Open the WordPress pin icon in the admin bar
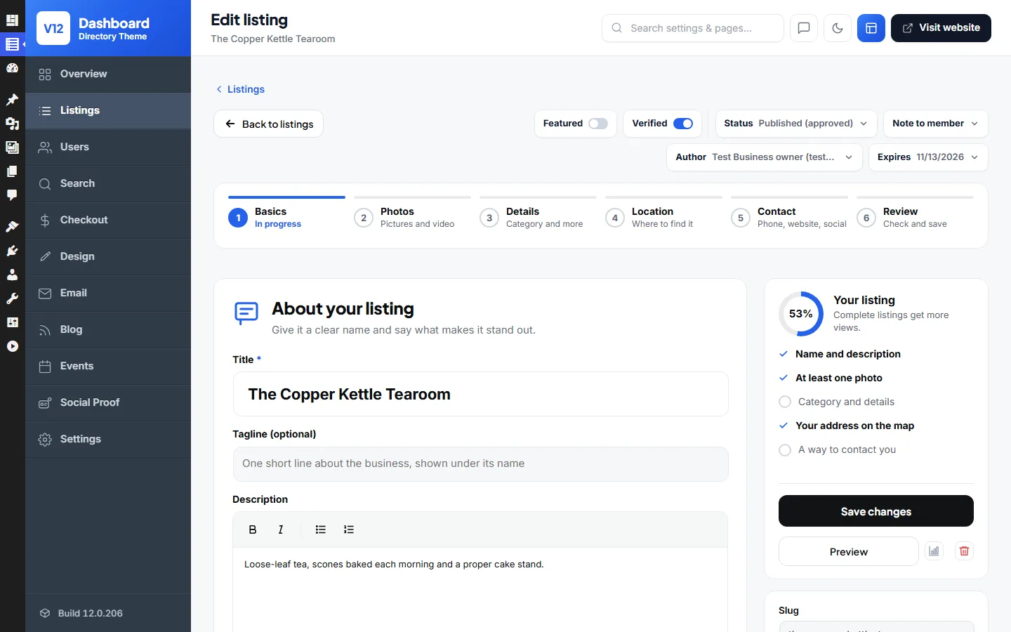 pyautogui.click(x=12, y=100)
